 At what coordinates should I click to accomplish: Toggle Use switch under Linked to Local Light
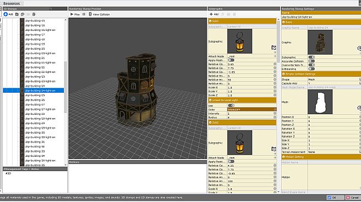click(x=231, y=105)
